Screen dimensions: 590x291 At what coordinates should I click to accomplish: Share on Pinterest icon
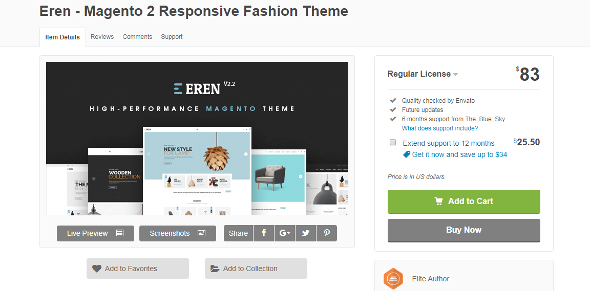[x=327, y=233]
